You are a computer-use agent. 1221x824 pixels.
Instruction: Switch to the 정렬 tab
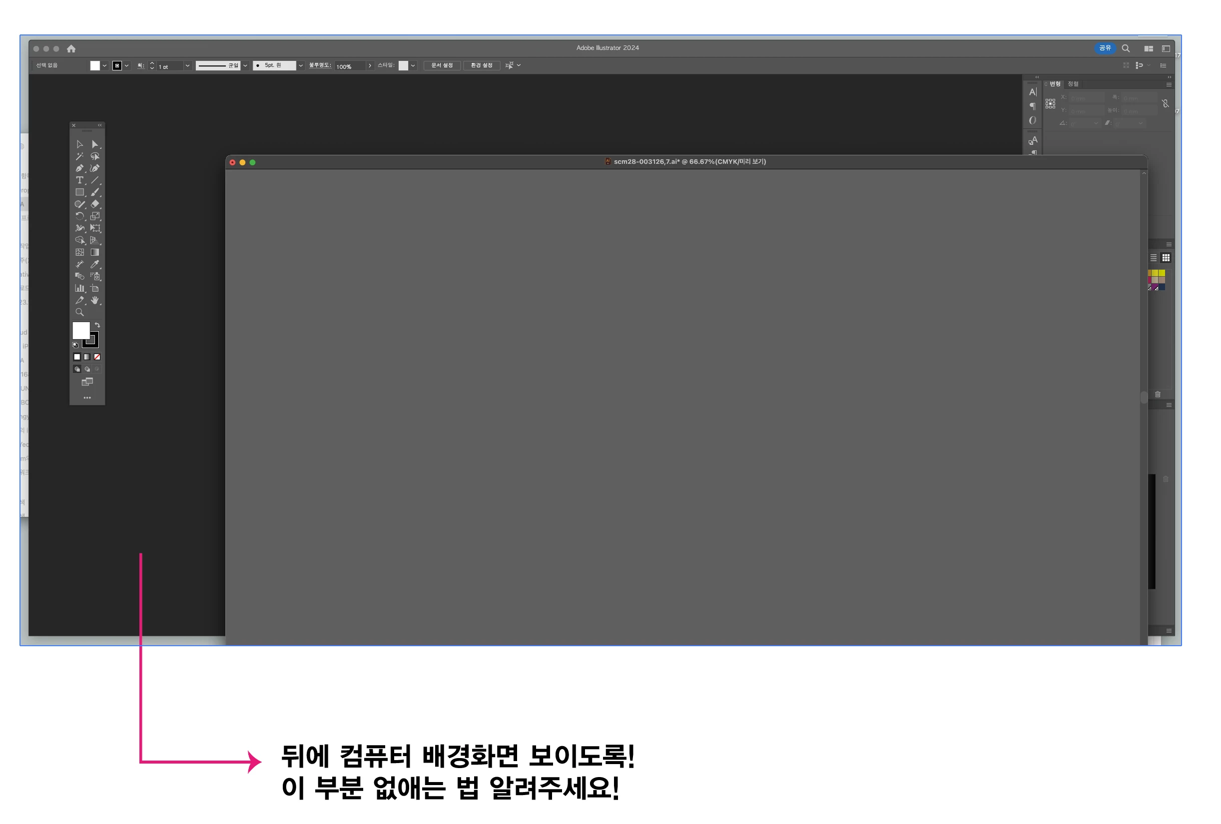[x=1073, y=84]
